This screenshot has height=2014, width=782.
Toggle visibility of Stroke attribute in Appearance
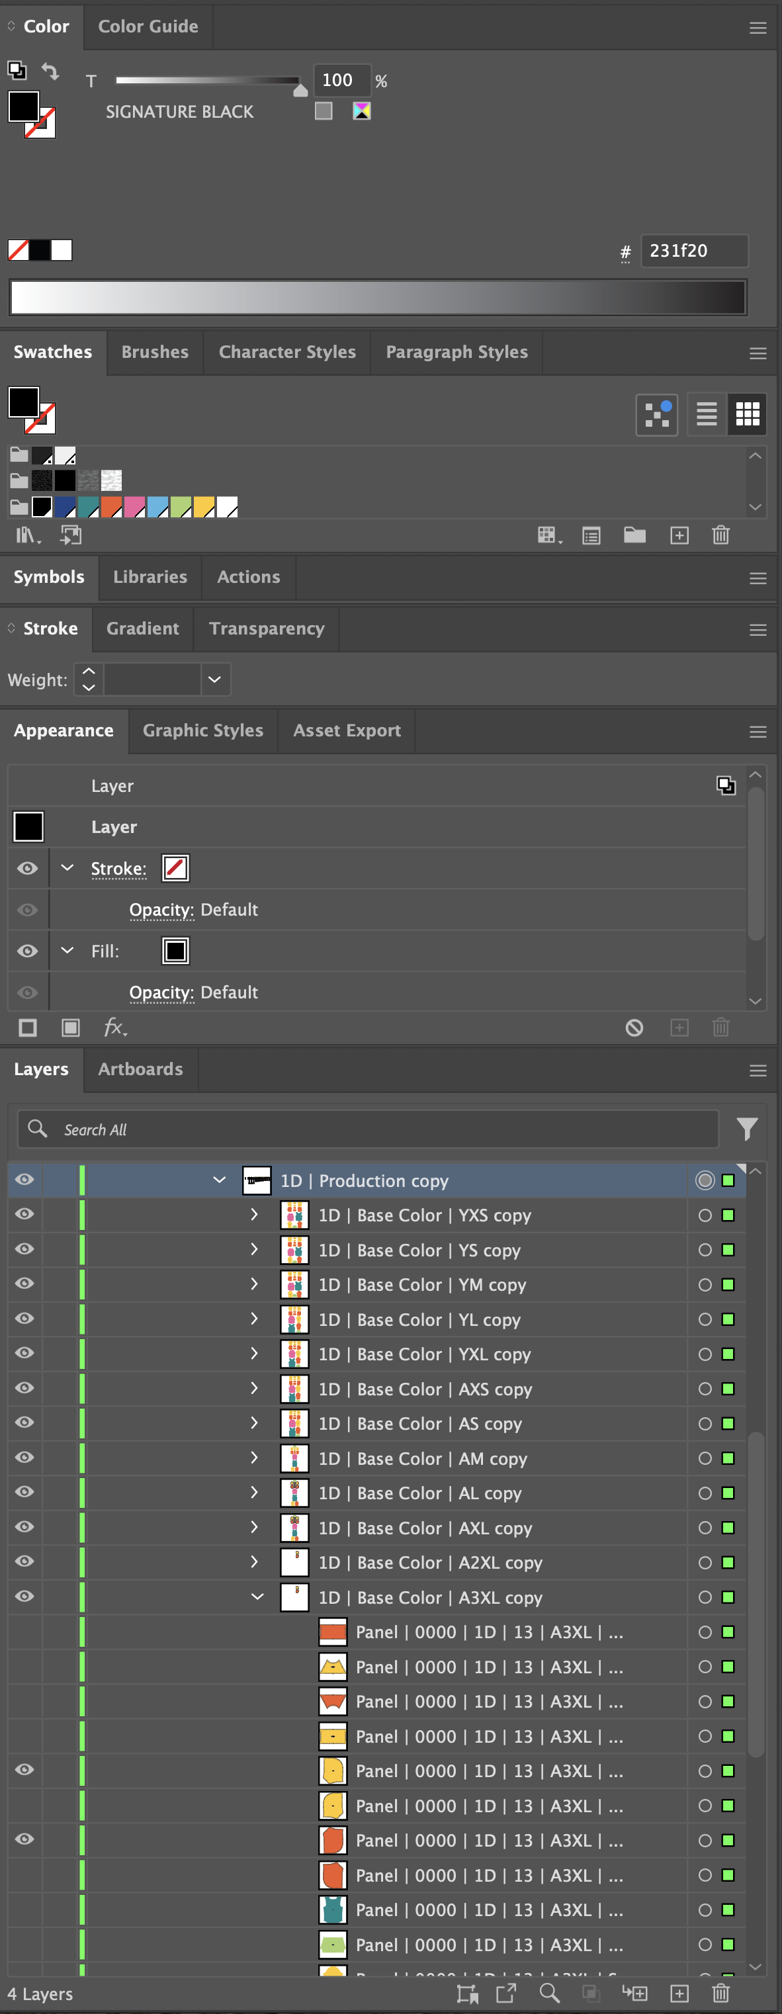click(27, 869)
